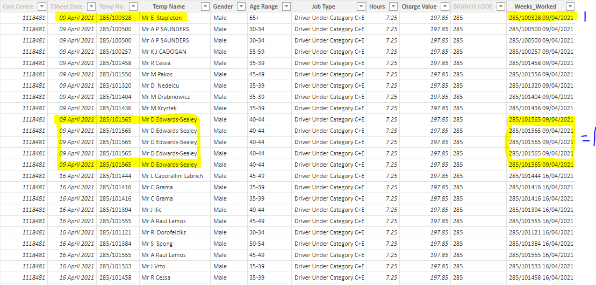The image size is (596, 285).
Task: Open the Charge Value column filter dropdown
Action: pos(444,6)
